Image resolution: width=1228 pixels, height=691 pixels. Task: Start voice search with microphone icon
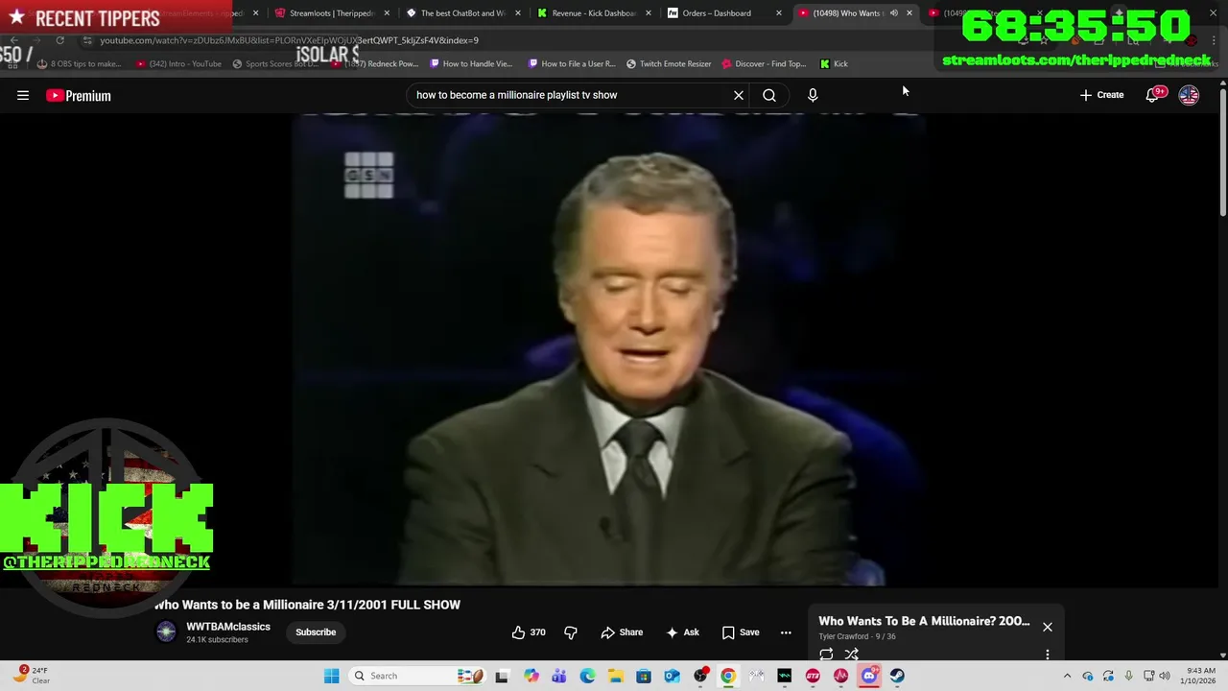(x=813, y=95)
